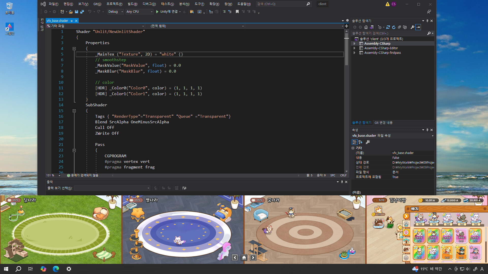Click the word wrap icon in Output panel

(x=184, y=188)
